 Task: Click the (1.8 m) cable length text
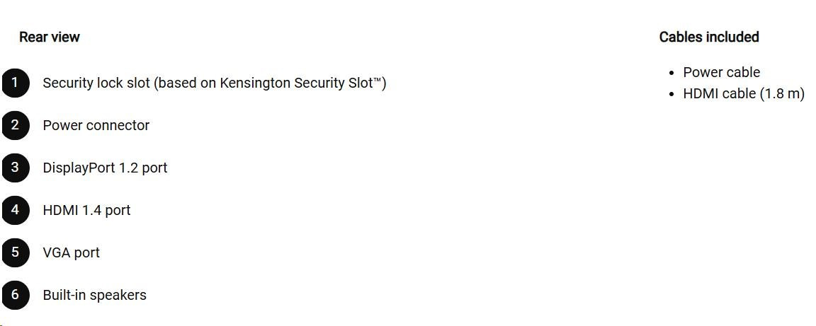782,94
